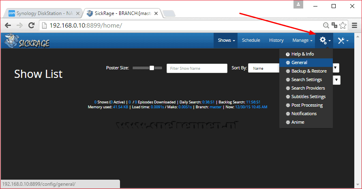This screenshot has width=362, height=189.
Task: Open the Sort By Name dropdown
Action: (263, 68)
